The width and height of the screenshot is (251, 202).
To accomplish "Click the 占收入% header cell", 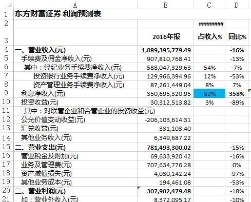I will 210,36.
